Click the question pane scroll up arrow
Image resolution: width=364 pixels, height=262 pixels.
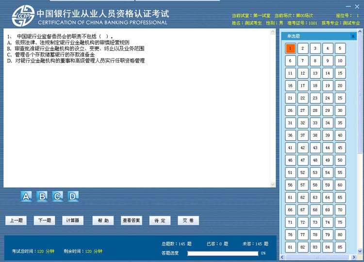pyautogui.click(x=273, y=32)
